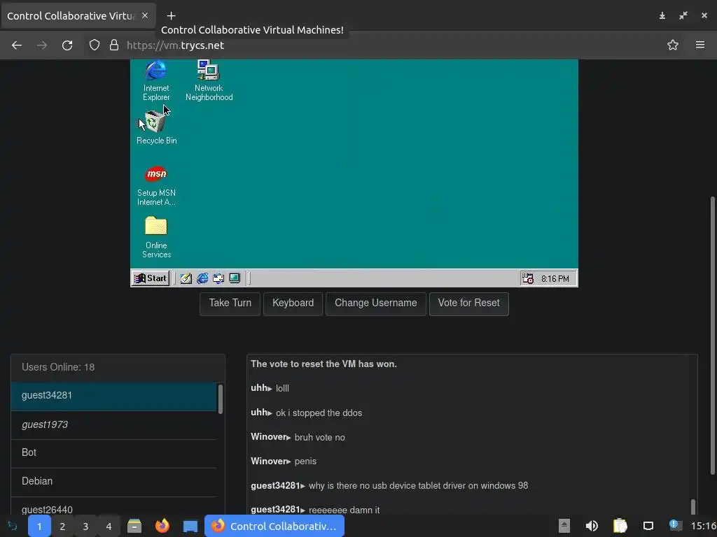Click message about usb tablet driver
Viewport: 717px width, 537px height.
tap(419, 486)
